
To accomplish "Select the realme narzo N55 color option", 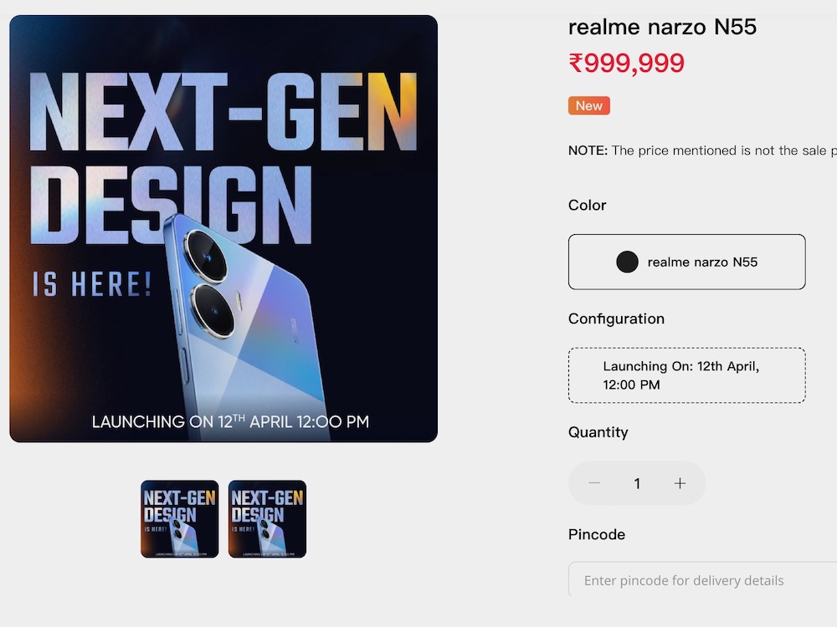I will (686, 262).
